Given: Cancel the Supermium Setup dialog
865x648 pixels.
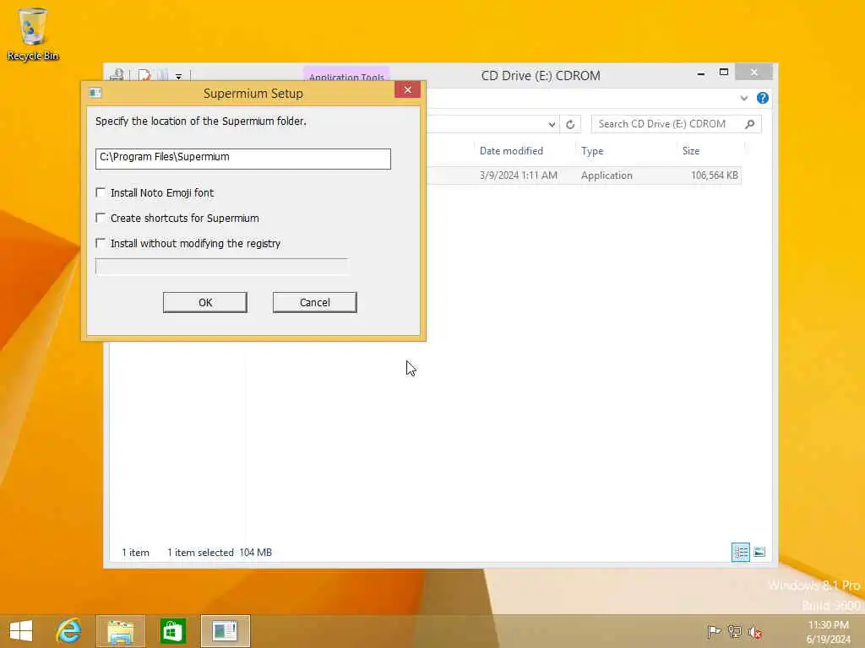Looking at the screenshot, I should click(x=314, y=302).
